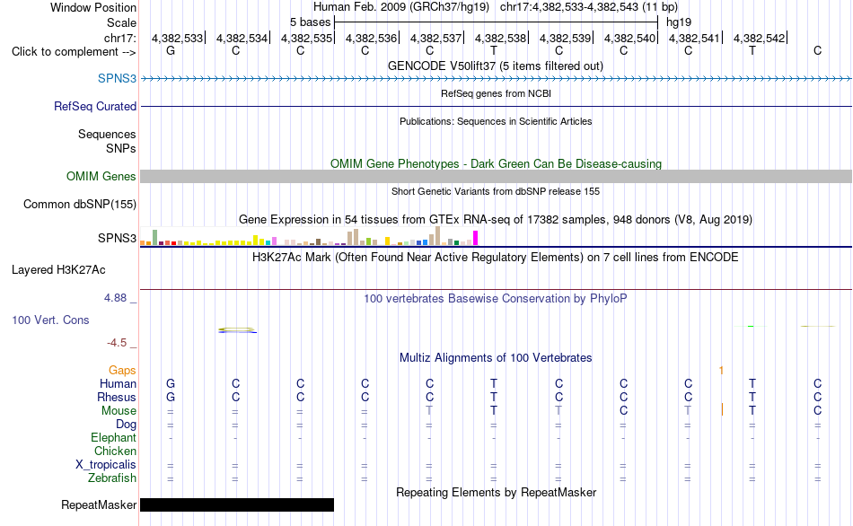Click the "-4.5" PhyloP lower limit value

[x=117, y=343]
